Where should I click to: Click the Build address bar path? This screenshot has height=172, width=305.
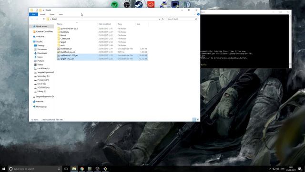pos(54,19)
